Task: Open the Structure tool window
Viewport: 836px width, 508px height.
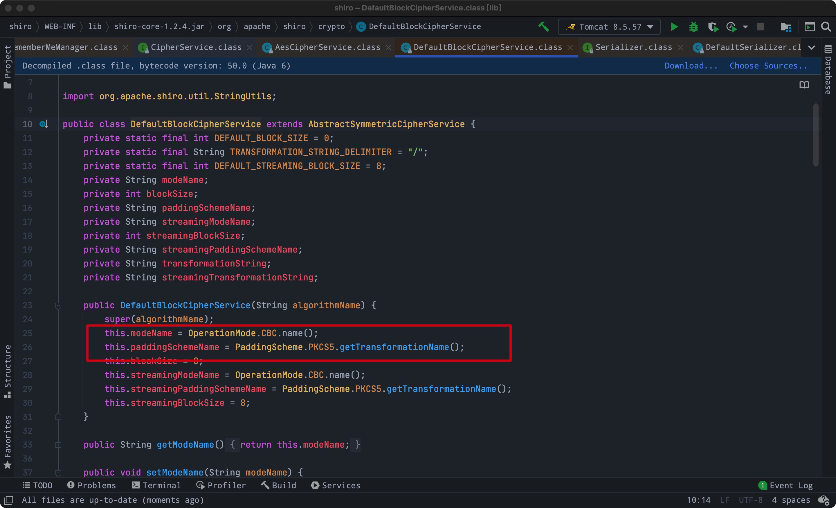Action: coord(8,371)
